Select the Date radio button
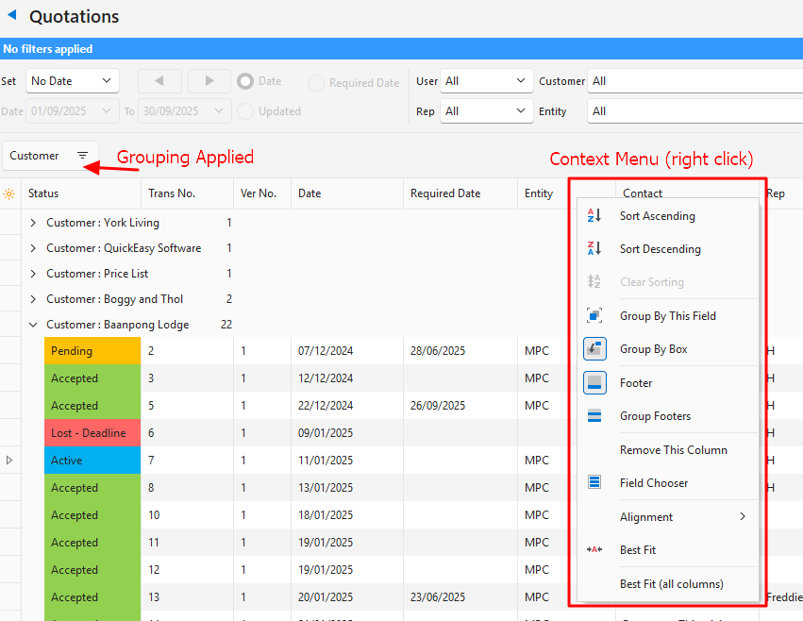 245,81
